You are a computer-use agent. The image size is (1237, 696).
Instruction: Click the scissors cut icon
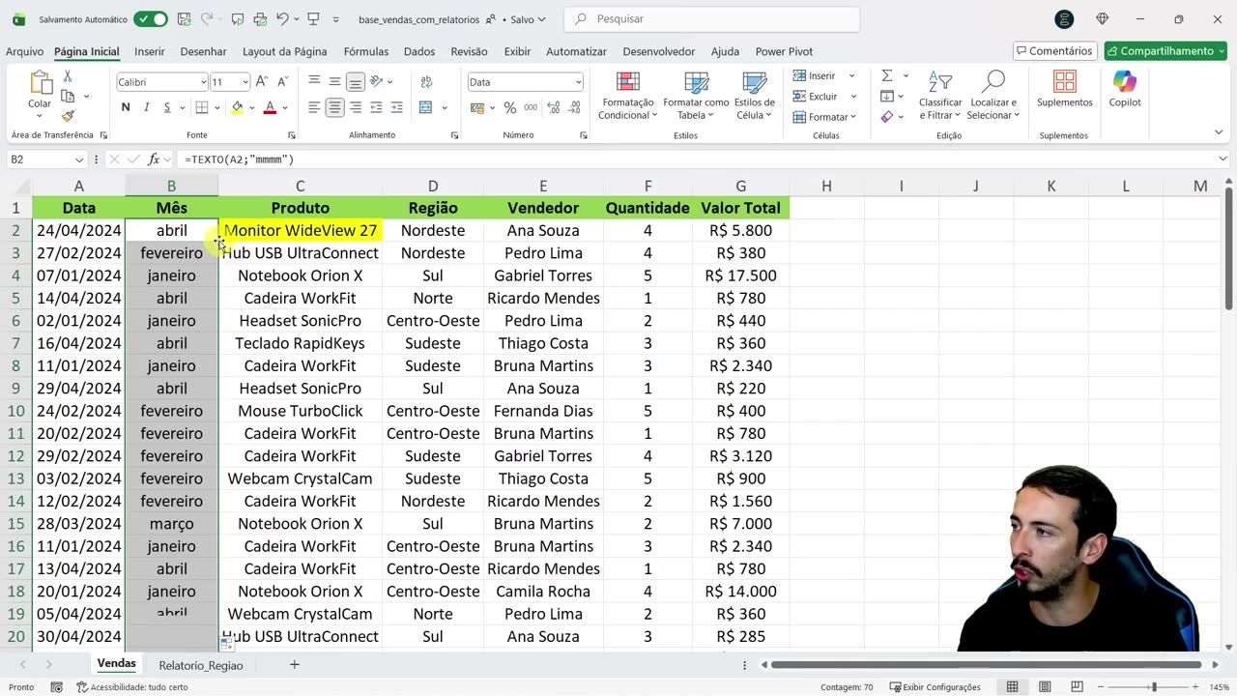[x=68, y=76]
